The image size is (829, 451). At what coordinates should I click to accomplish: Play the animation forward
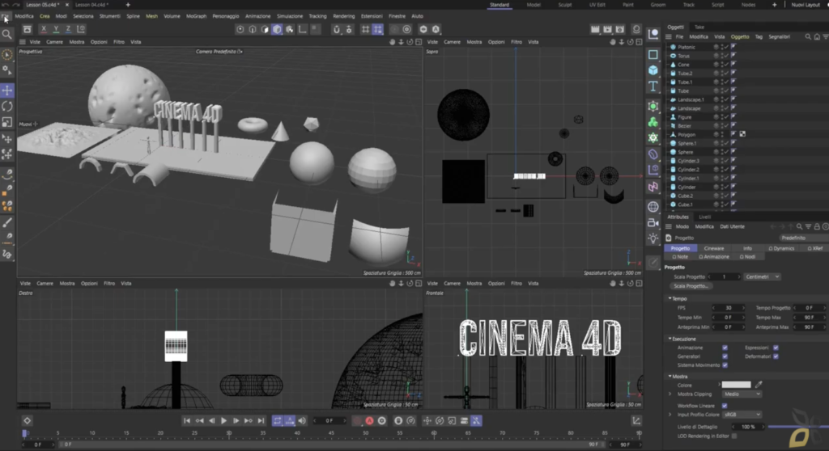pos(223,421)
